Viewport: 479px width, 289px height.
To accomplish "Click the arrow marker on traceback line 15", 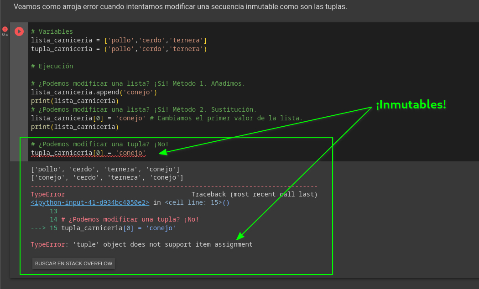I will 38,228.
